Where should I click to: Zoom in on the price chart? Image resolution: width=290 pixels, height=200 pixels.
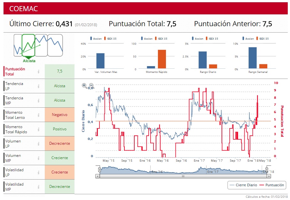84,86
